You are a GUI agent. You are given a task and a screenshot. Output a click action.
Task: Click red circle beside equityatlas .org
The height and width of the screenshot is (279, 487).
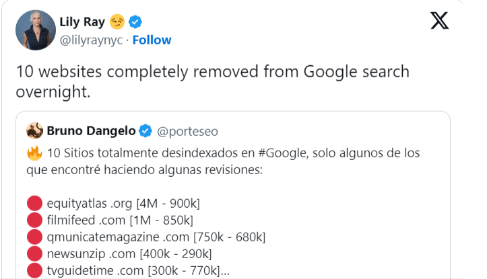point(34,204)
